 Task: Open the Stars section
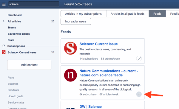pos(11,40)
